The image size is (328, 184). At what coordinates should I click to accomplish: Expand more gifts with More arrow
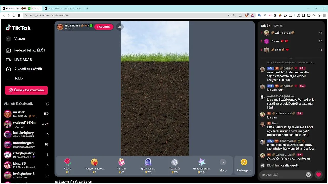tap(223, 162)
